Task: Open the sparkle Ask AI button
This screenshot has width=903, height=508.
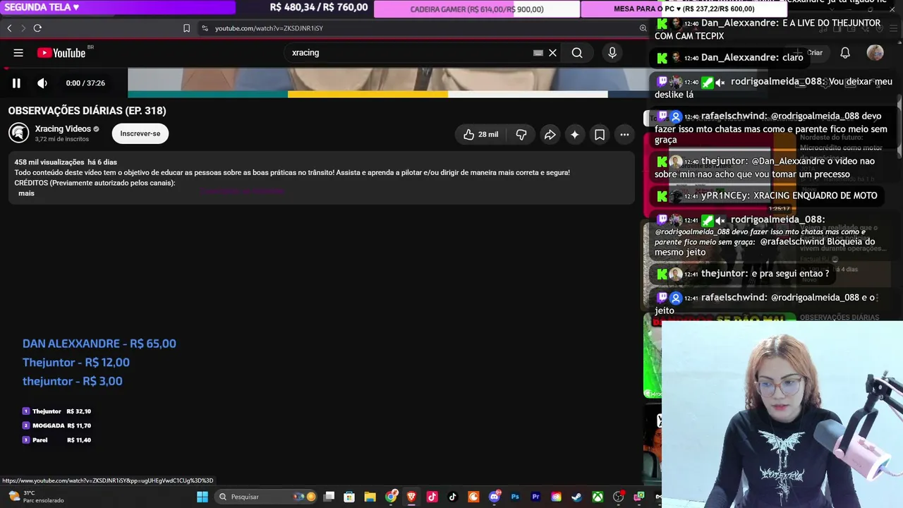Action: pyautogui.click(x=575, y=135)
